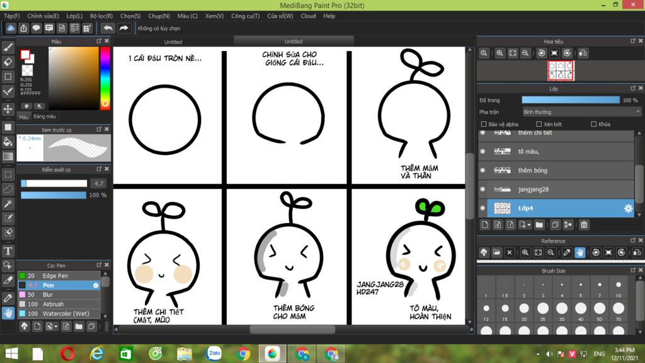Select the Lasso selection tool

(8, 189)
